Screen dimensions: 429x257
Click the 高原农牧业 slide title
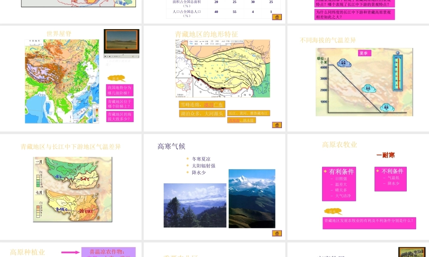coord(339,144)
